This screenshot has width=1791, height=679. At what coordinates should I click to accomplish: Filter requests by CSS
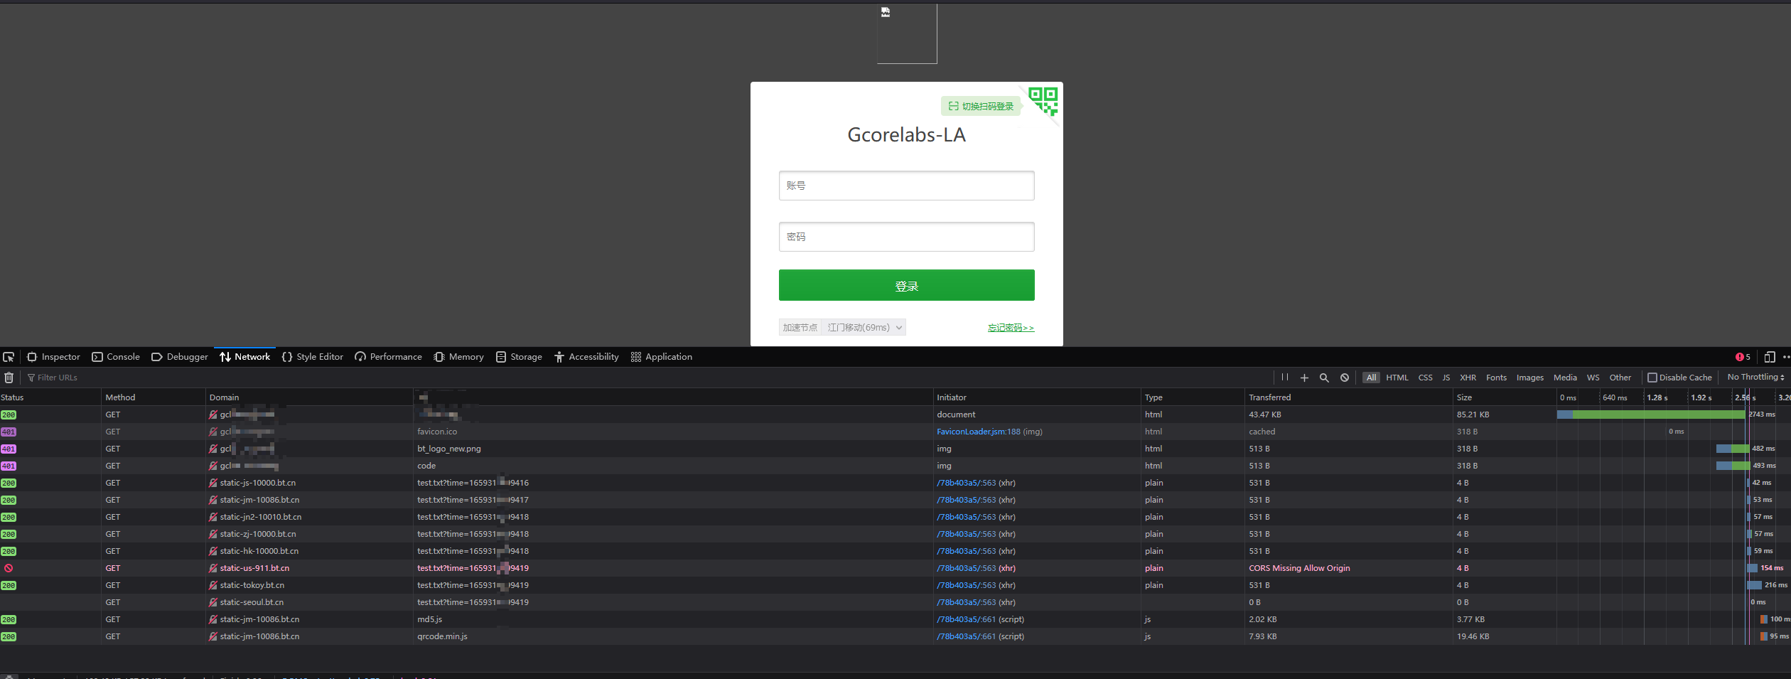click(1426, 378)
